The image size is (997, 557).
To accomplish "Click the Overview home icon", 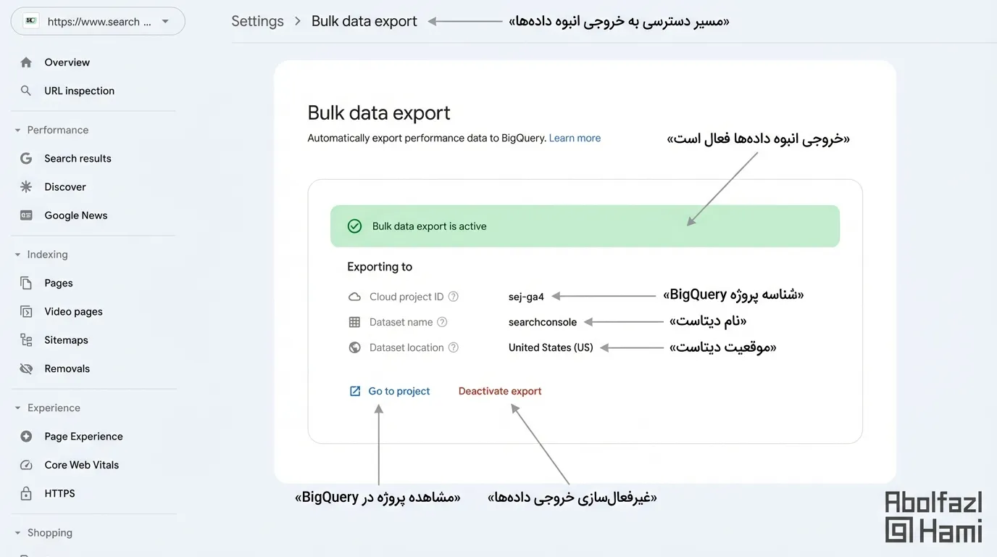I will click(x=26, y=62).
